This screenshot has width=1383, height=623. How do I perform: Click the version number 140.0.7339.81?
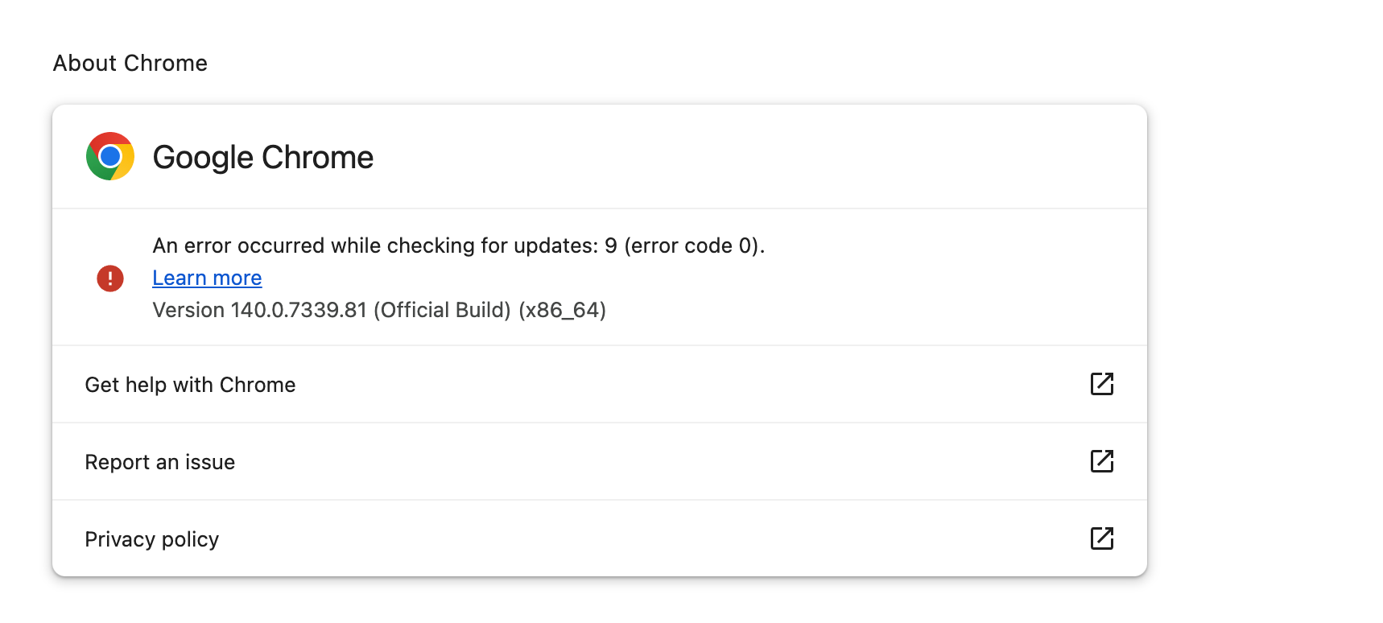pos(299,310)
